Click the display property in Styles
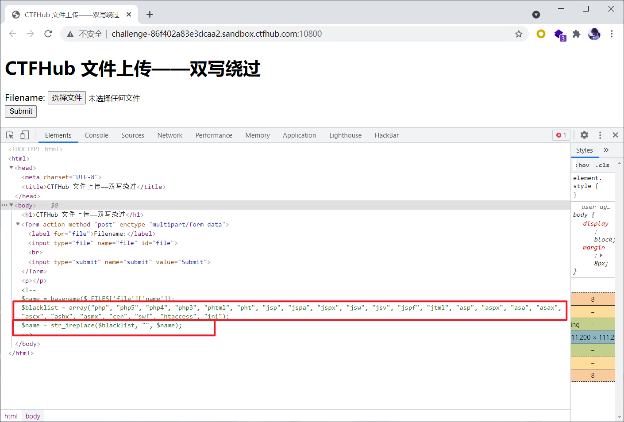The image size is (624, 422). 596,224
